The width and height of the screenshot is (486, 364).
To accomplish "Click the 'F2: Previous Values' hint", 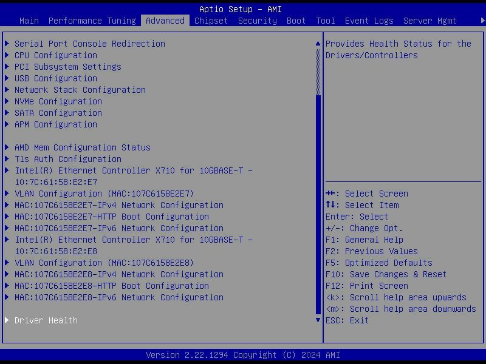I will point(372,251).
